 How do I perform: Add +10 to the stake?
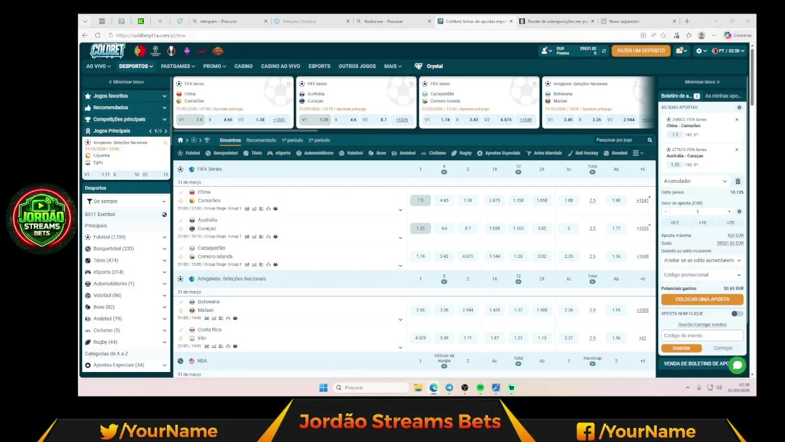pos(702,223)
